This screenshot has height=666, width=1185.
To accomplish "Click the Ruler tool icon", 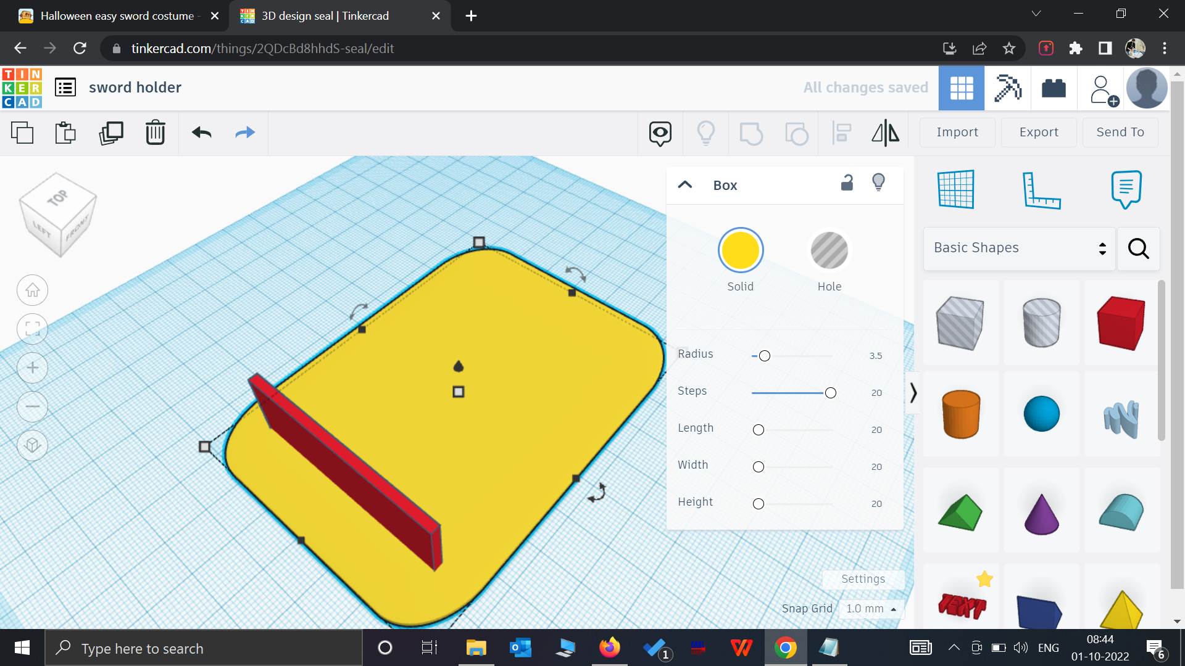I will (1041, 189).
